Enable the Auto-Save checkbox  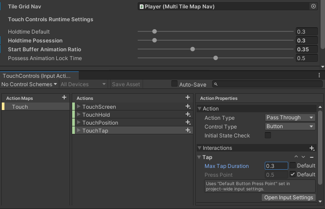(174, 84)
